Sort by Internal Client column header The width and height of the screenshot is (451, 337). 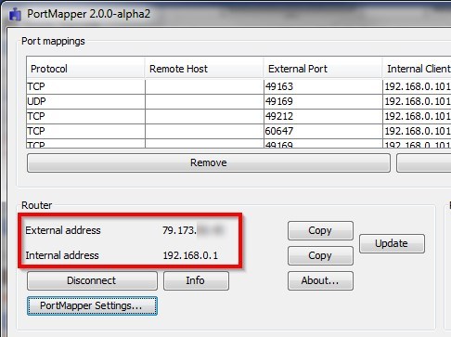click(417, 69)
